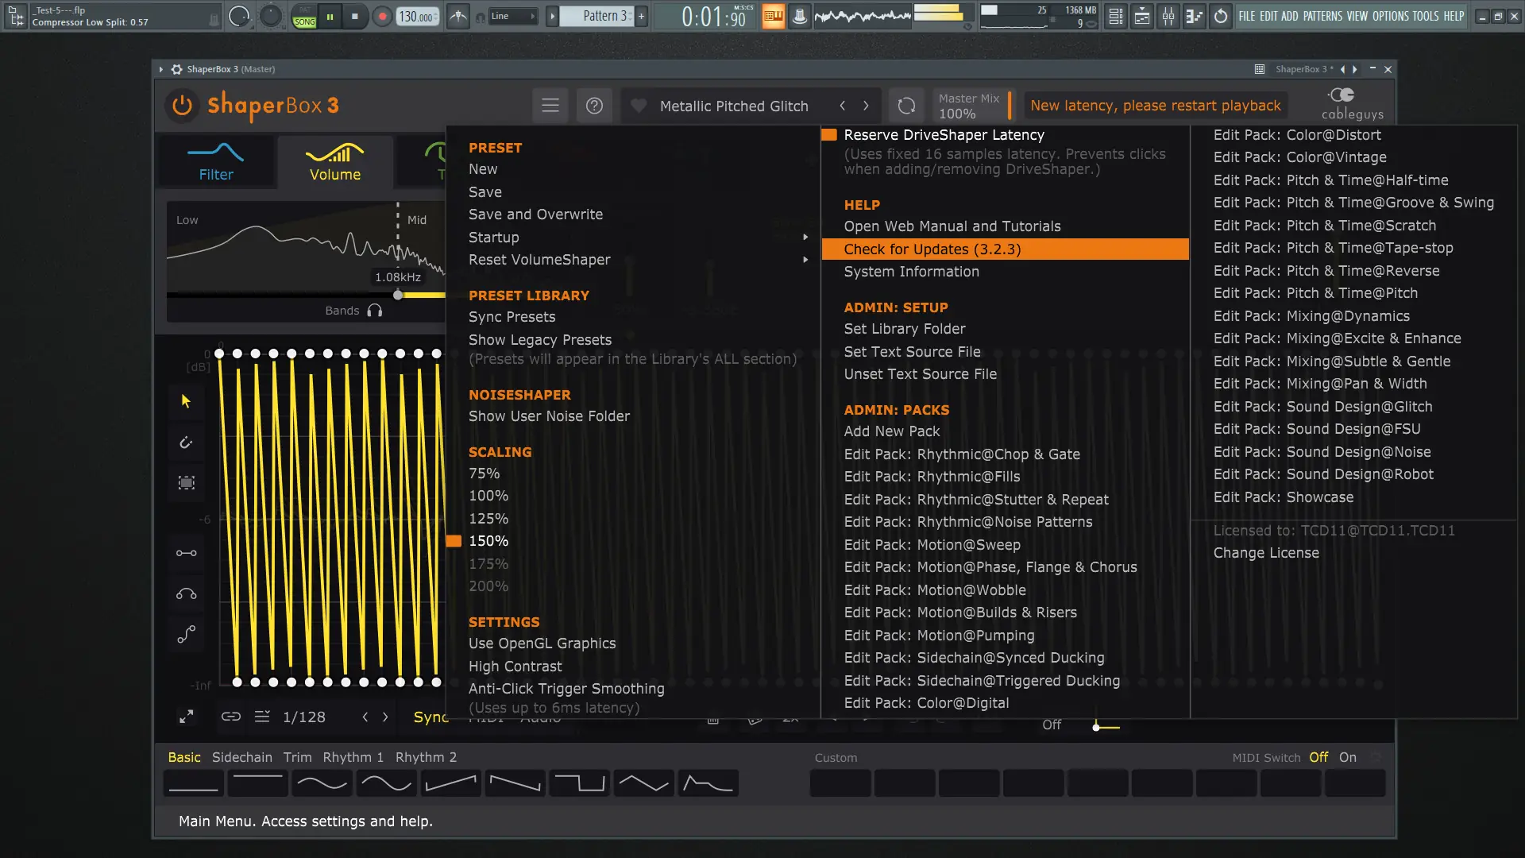Click Add New Pack
Viewport: 1525px width, 858px height.
pos(891,431)
